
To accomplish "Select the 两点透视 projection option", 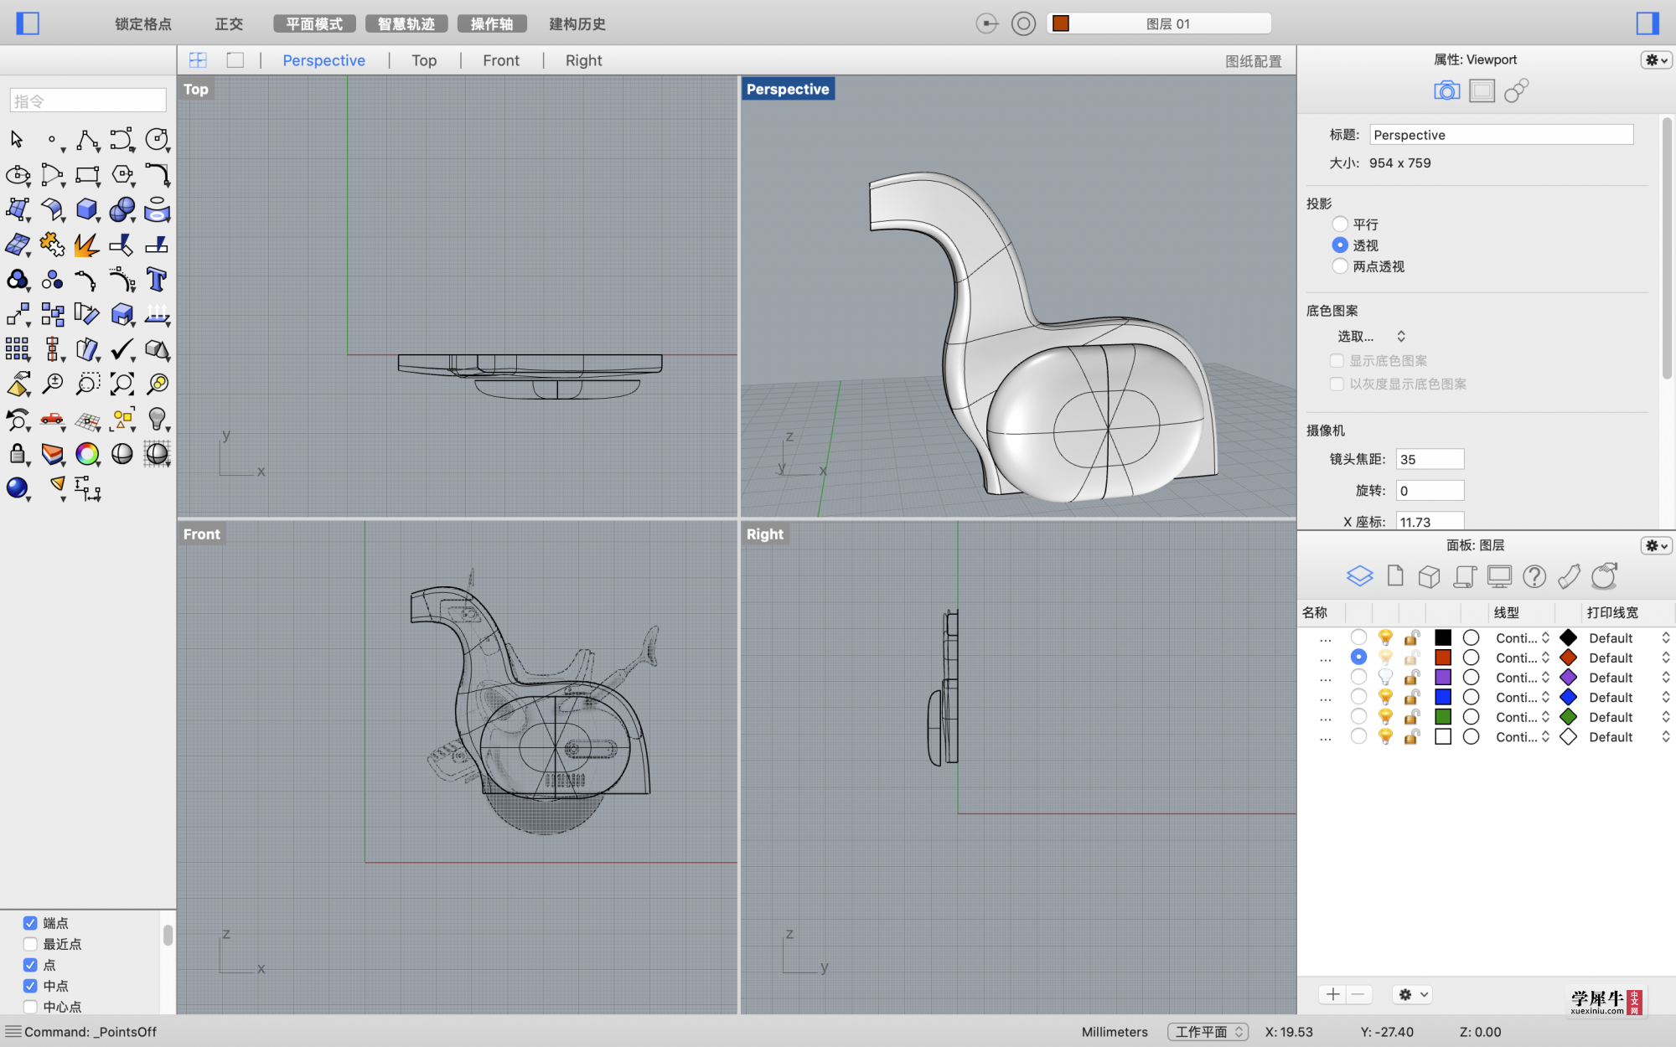I will [1340, 266].
